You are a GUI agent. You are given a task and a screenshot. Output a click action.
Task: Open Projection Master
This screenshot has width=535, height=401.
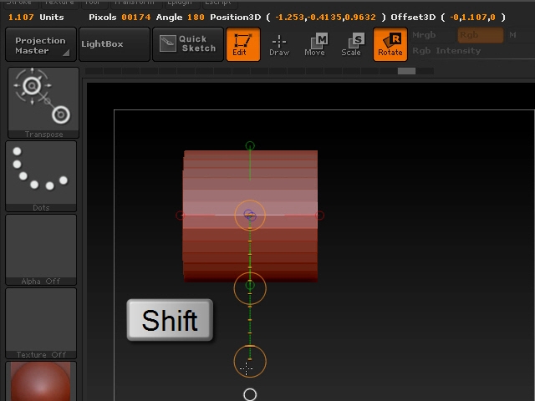(41, 44)
